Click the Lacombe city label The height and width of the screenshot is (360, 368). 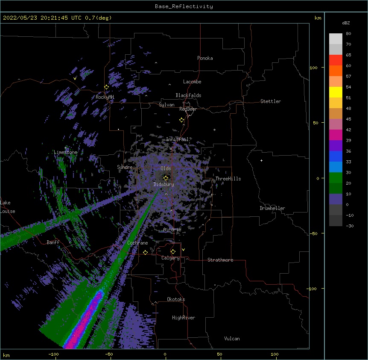[192, 82]
